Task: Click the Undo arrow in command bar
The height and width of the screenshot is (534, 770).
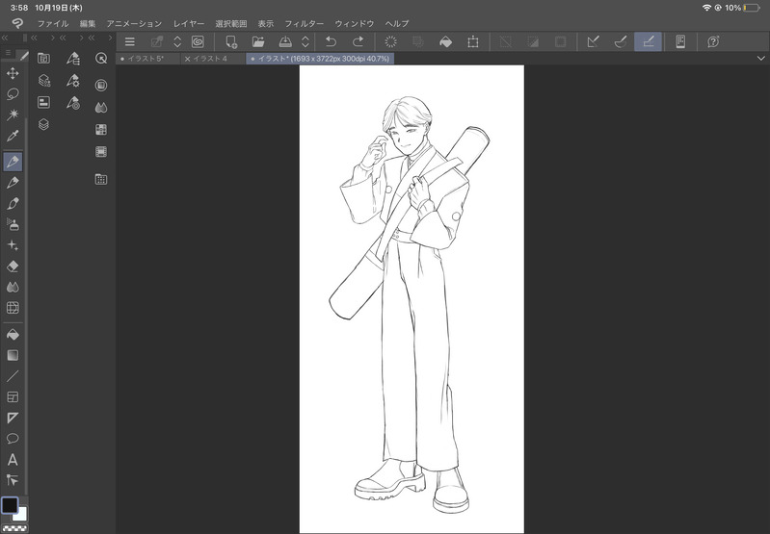Action: (331, 41)
